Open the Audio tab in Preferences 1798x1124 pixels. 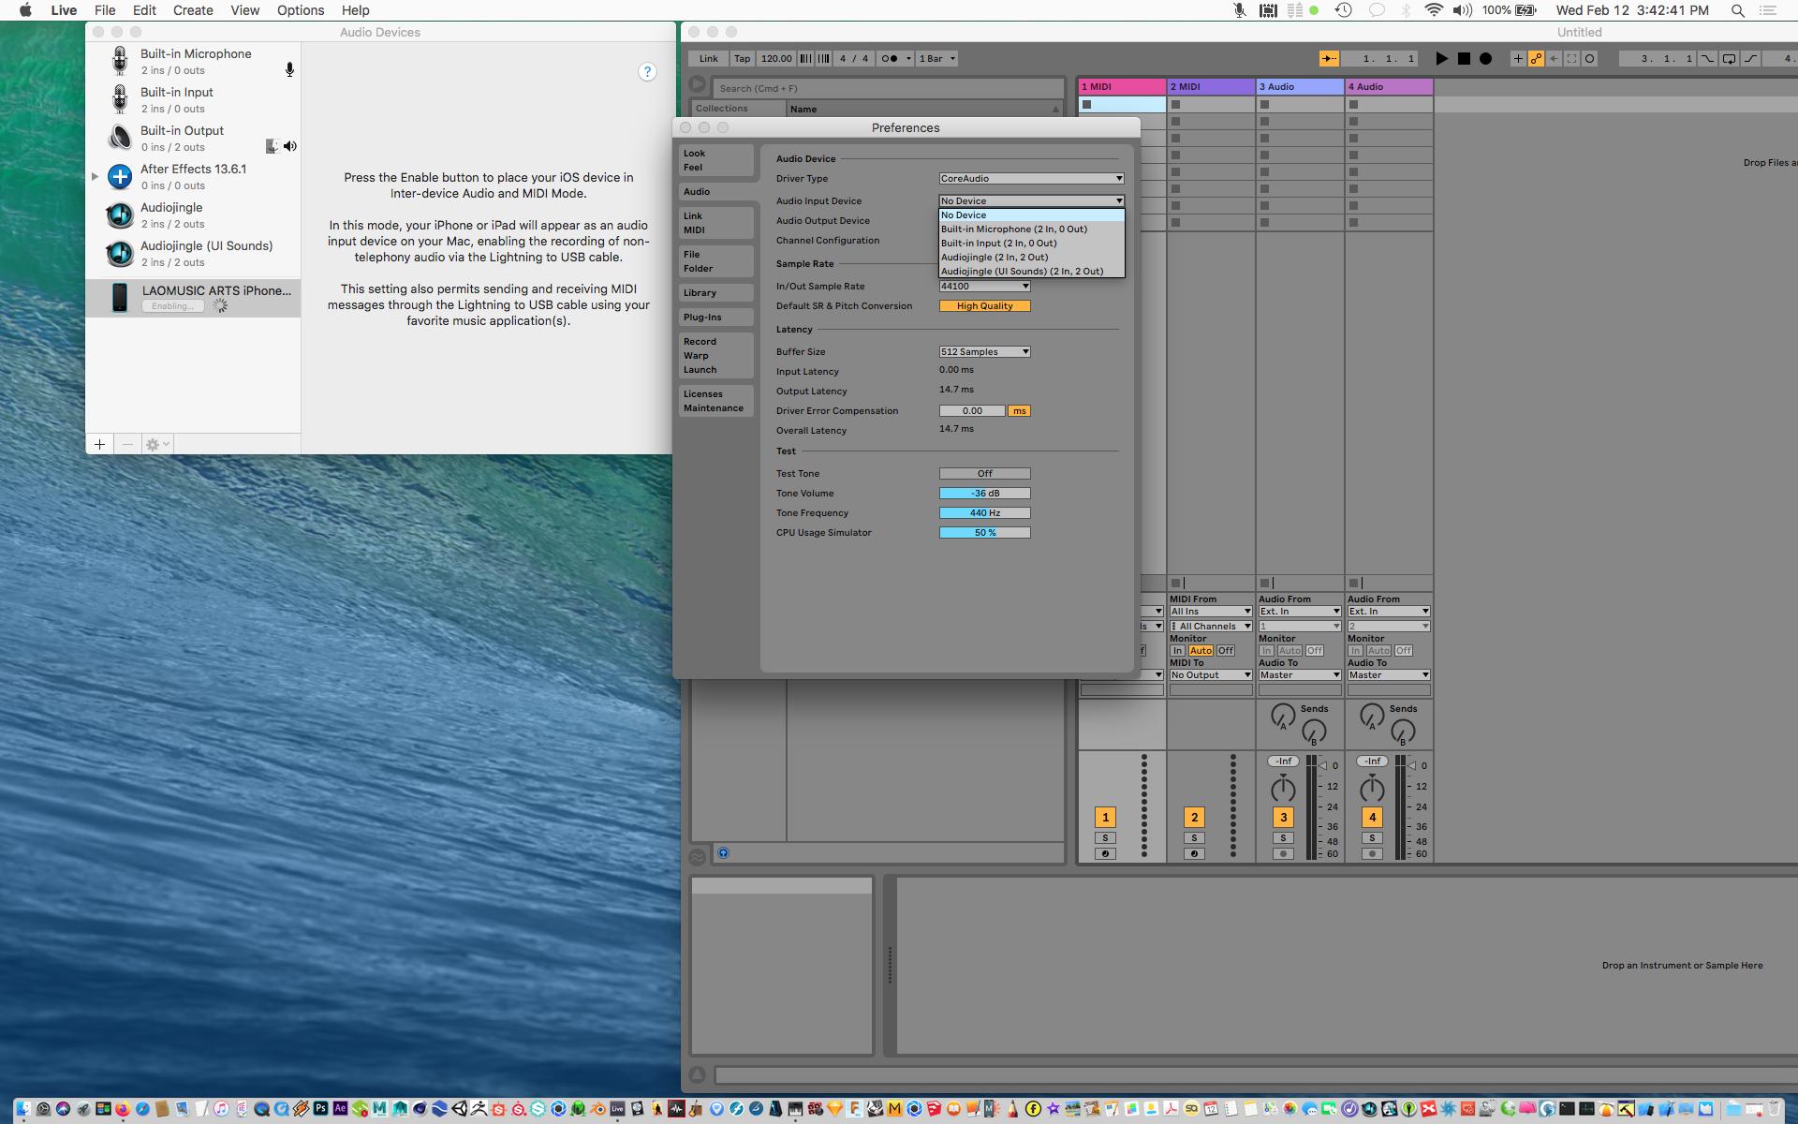tap(697, 192)
